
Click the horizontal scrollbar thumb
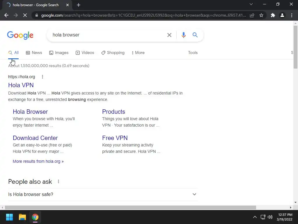130,207
